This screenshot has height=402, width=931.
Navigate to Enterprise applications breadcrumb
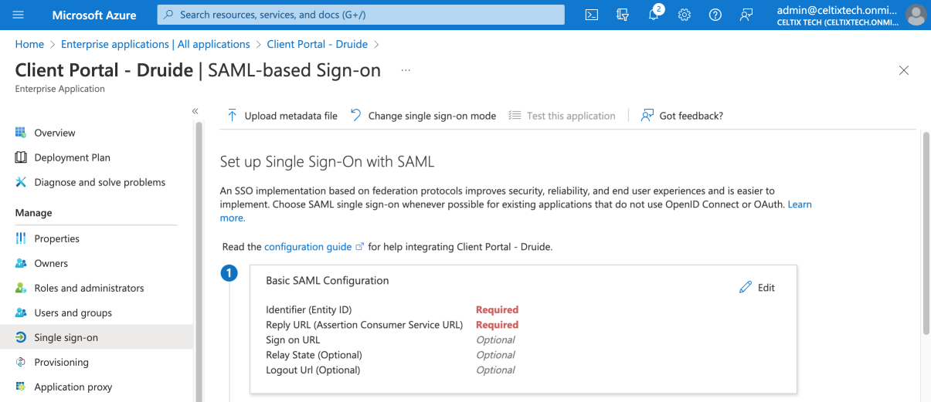click(x=155, y=44)
